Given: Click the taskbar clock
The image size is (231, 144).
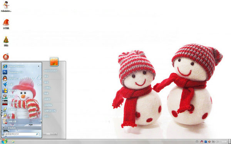Looking at the screenshot, I should pyautogui.click(x=224, y=142).
